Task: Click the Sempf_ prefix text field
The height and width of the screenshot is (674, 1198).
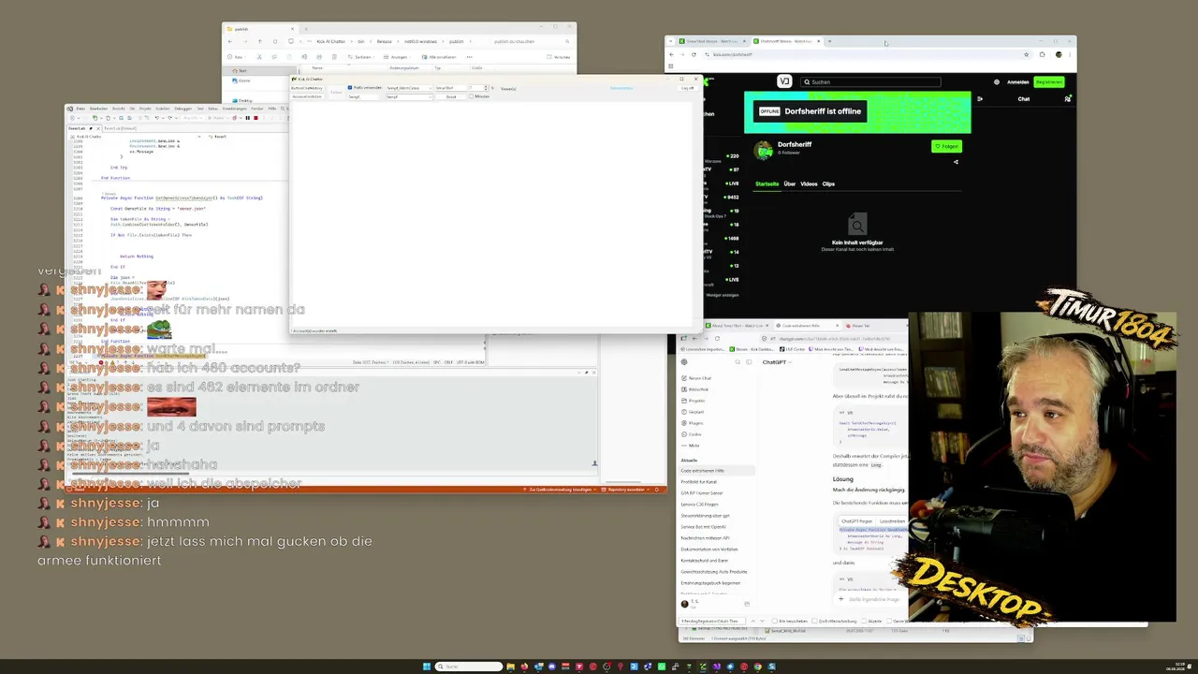Action: [x=362, y=97]
